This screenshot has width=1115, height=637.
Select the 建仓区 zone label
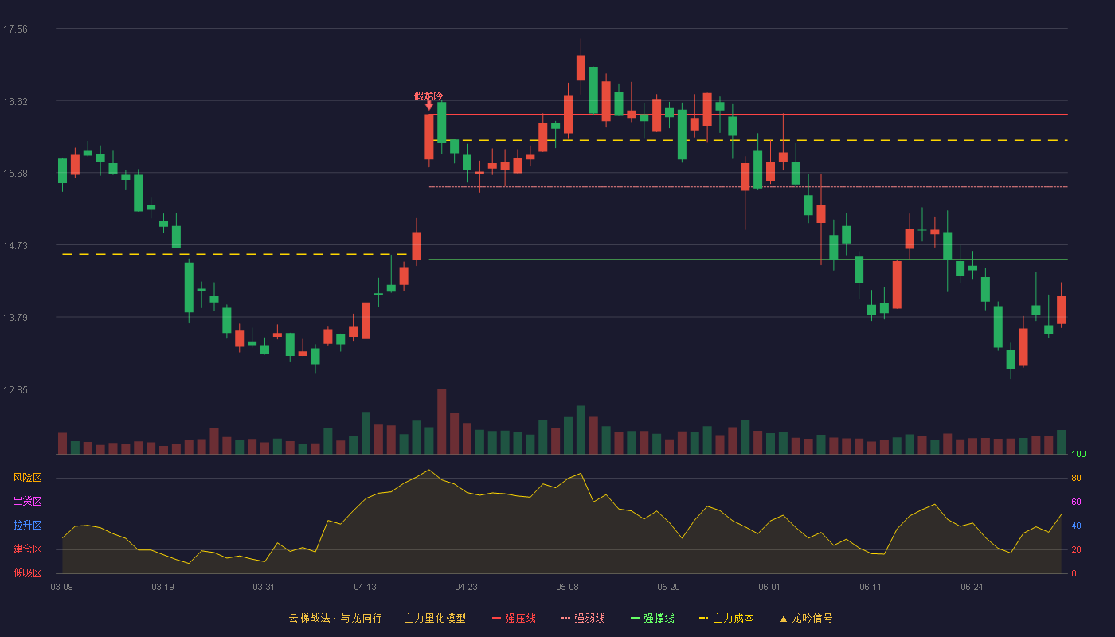tap(27, 549)
